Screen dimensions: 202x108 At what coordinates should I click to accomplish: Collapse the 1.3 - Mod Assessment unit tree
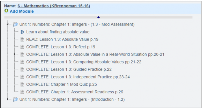click(8, 24)
